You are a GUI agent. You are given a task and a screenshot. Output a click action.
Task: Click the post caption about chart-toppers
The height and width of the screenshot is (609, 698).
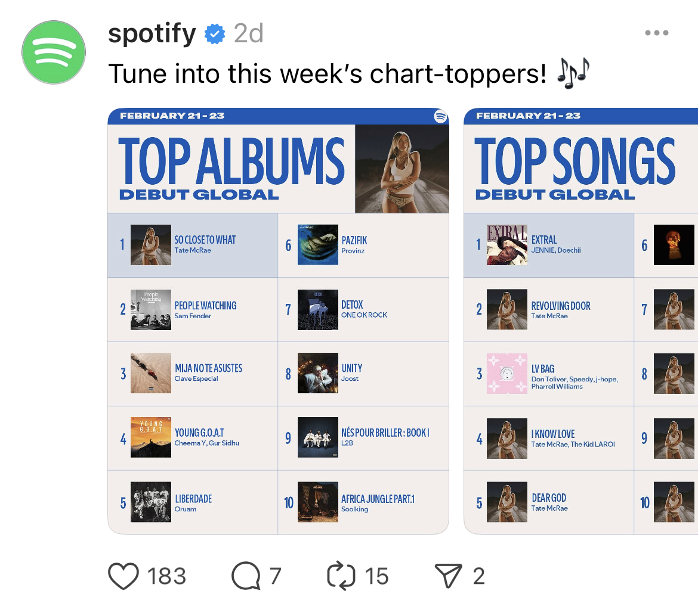[327, 74]
